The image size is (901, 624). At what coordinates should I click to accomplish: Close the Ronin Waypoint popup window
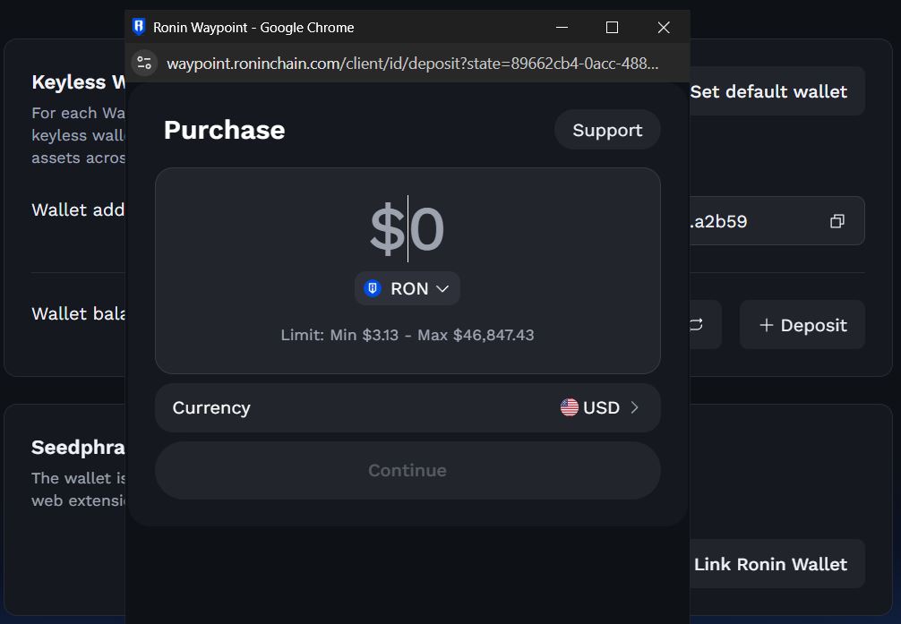pos(664,27)
